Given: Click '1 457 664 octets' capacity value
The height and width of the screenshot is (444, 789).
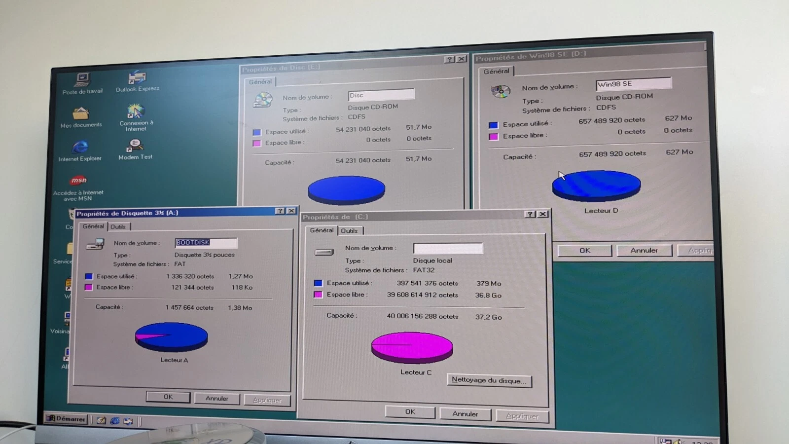Looking at the screenshot, I should pos(189,307).
